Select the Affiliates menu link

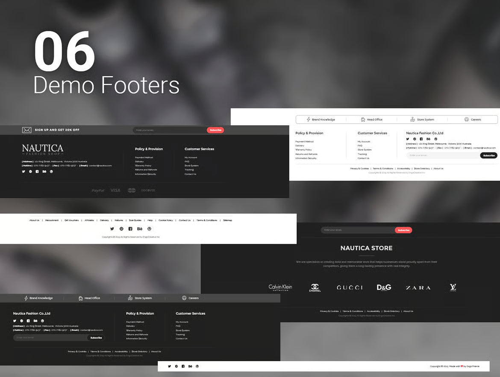(89, 220)
